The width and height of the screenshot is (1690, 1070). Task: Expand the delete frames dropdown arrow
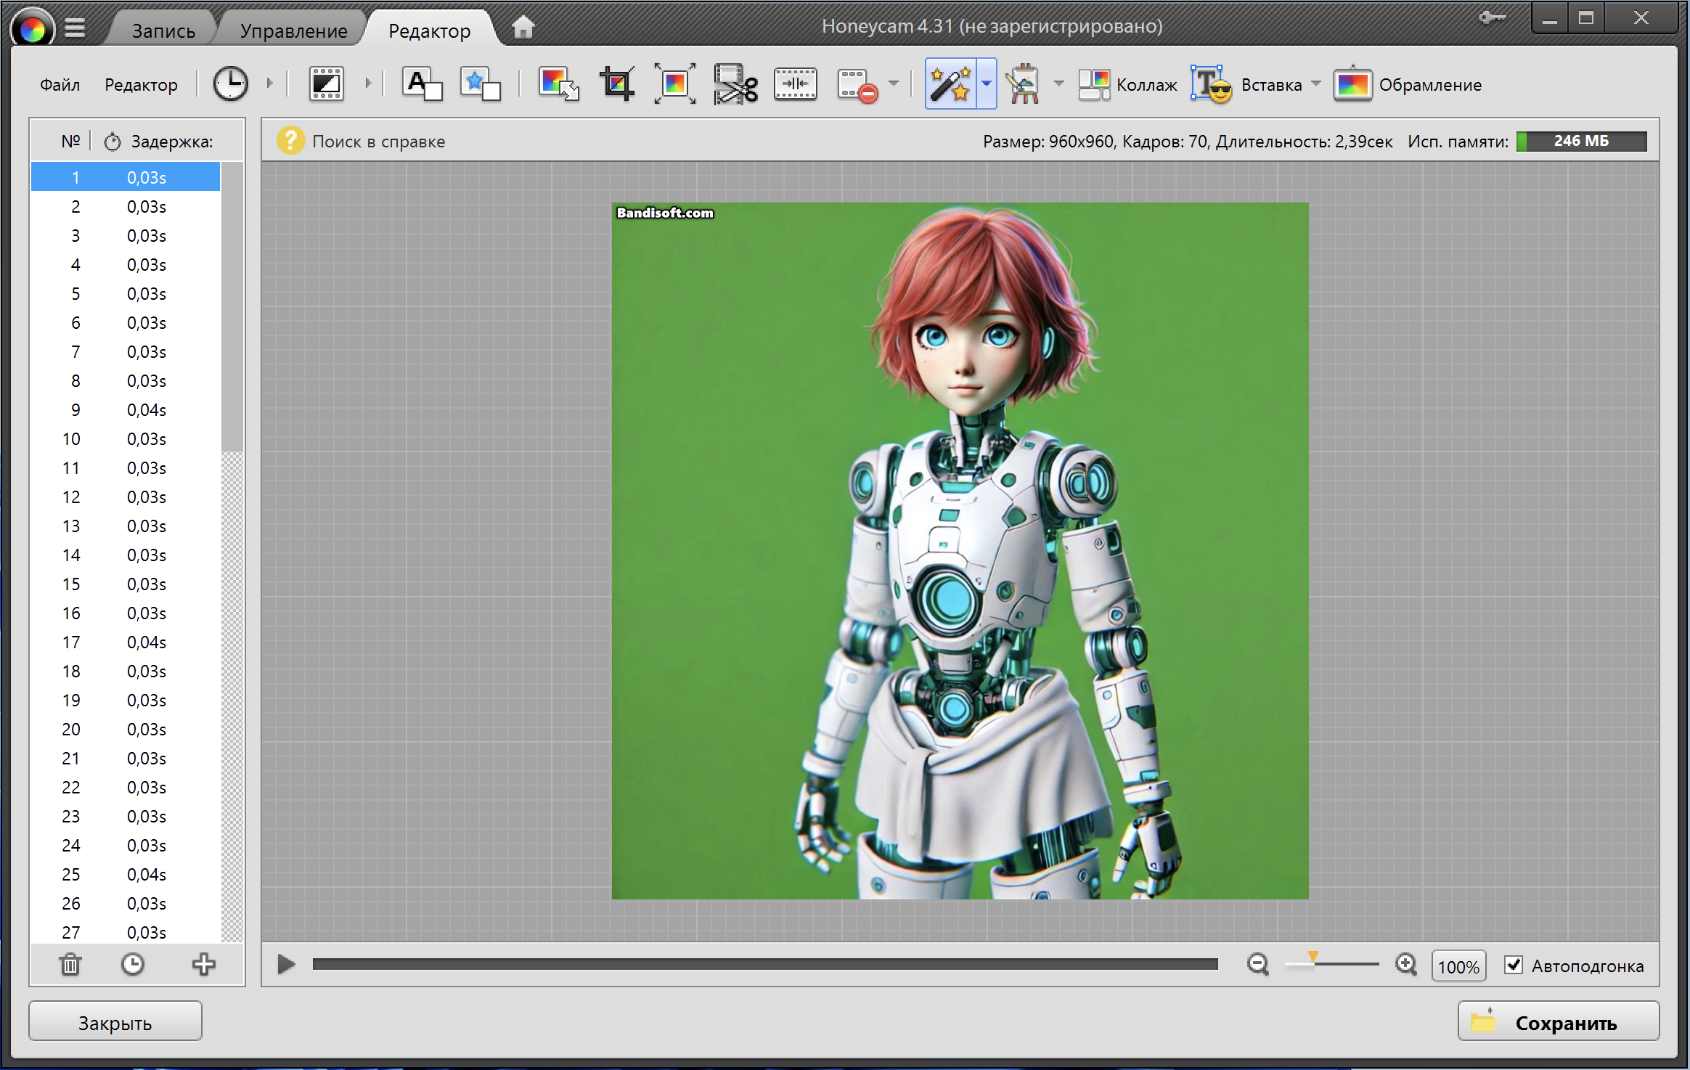894,84
